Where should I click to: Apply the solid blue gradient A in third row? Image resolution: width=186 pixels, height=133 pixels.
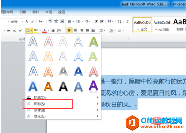pos(78,71)
